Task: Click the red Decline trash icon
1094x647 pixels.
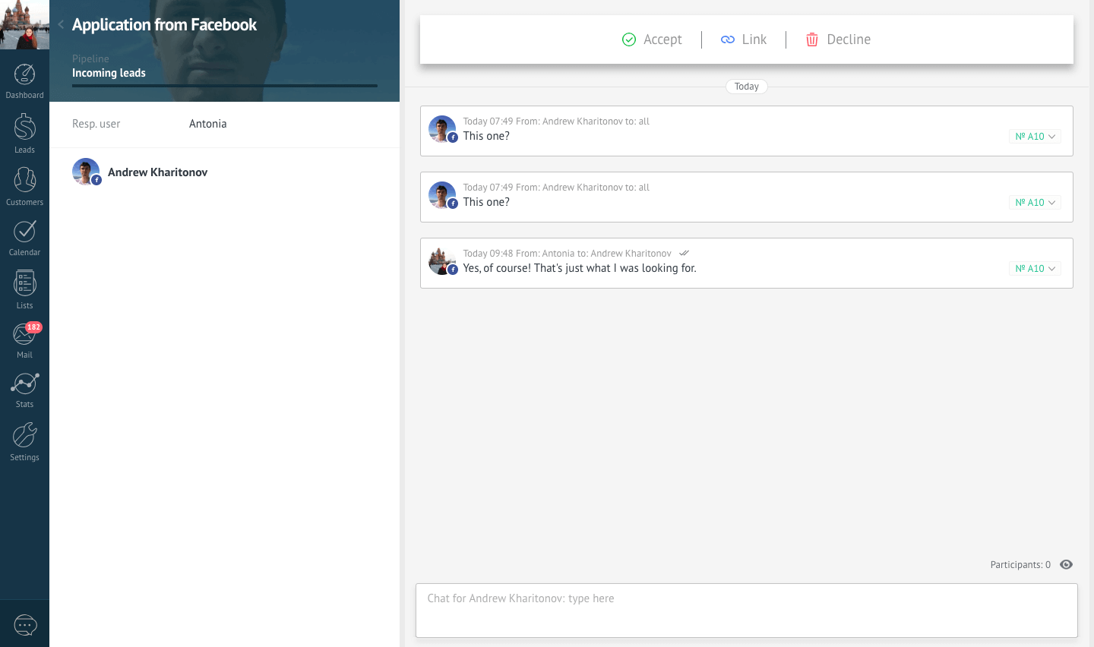Action: coord(812,39)
